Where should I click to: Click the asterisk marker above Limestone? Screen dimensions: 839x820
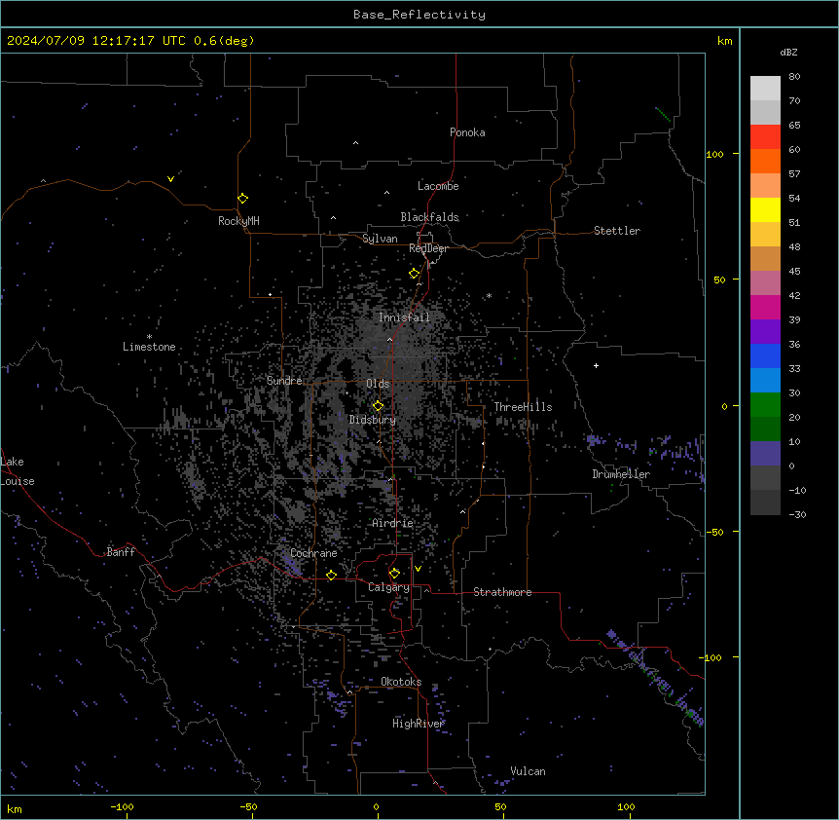pyautogui.click(x=149, y=337)
